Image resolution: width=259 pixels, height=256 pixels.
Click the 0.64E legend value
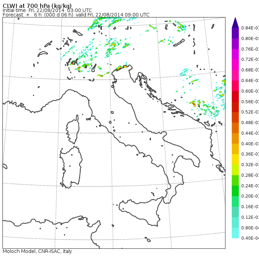tap(250, 81)
